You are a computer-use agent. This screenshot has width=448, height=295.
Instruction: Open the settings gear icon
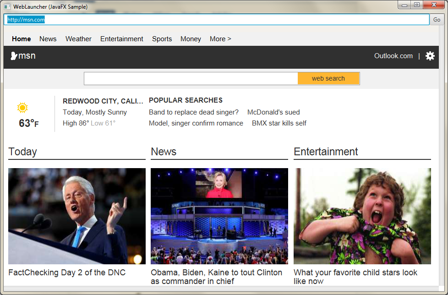430,56
